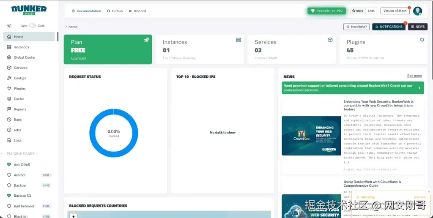Click the Backup shield icon
Viewport: 433px width, 218px height.
tap(9, 185)
